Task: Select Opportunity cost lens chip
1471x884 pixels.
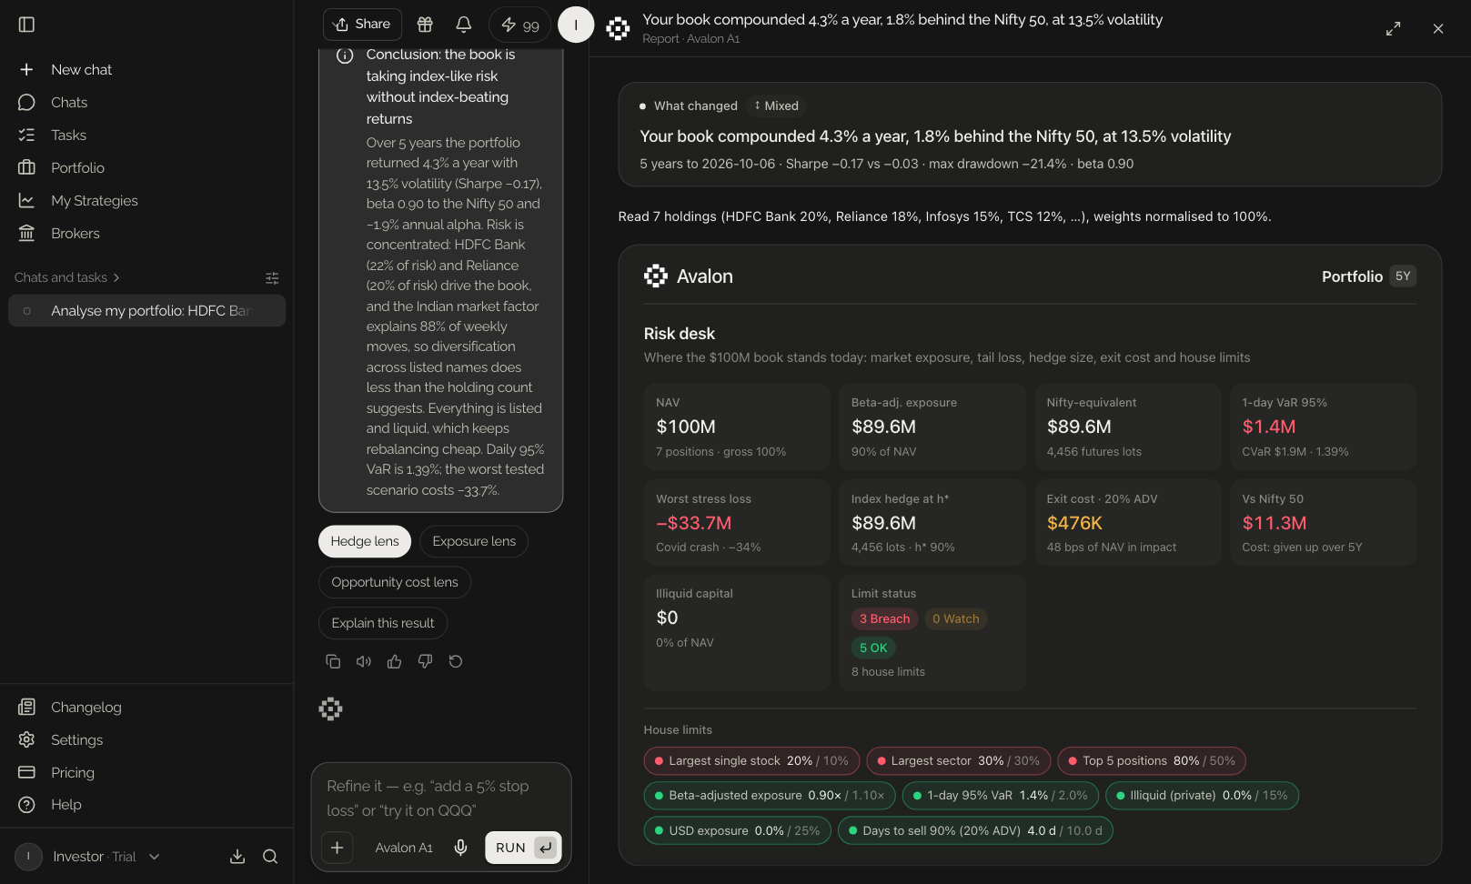Action: point(395,583)
